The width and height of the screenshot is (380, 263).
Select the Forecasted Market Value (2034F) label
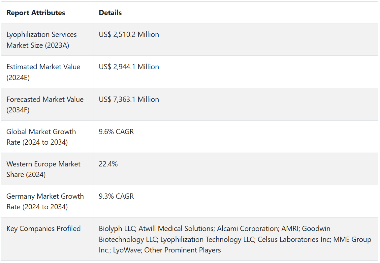(45, 104)
